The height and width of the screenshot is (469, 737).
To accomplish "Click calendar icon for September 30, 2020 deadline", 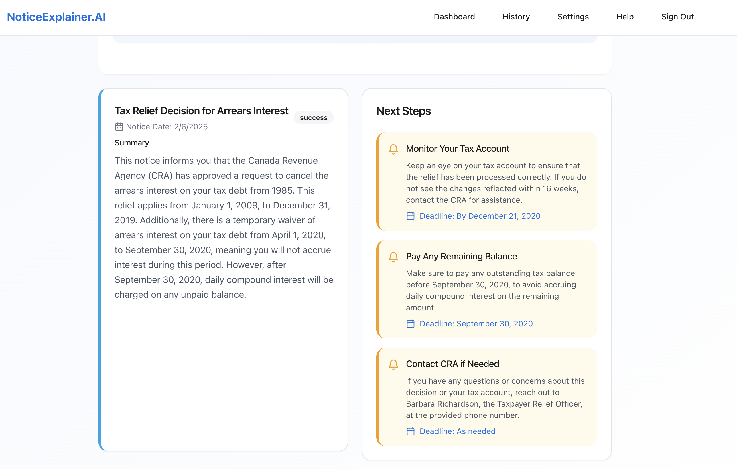I will [x=410, y=324].
